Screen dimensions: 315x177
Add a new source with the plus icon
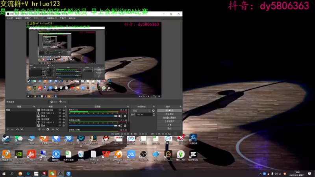click(39, 129)
